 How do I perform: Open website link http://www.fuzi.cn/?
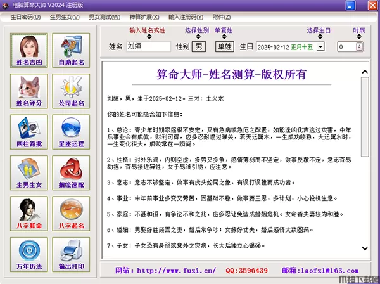pos(177,271)
